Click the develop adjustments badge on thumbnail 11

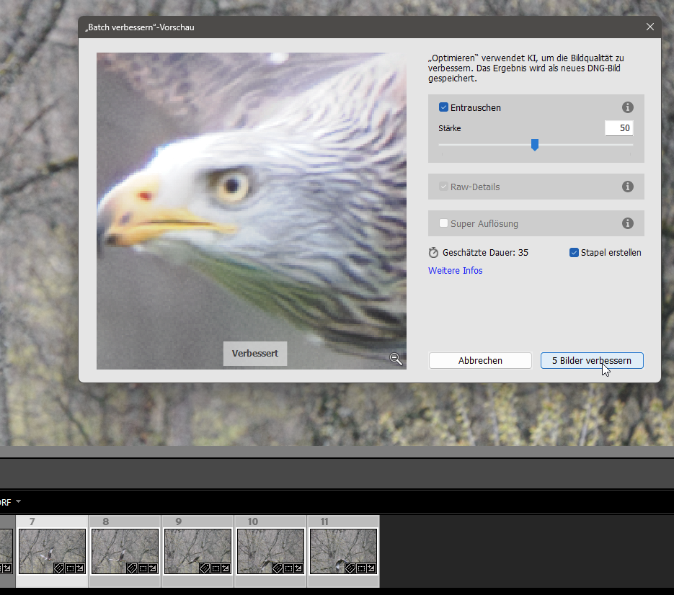(x=371, y=568)
